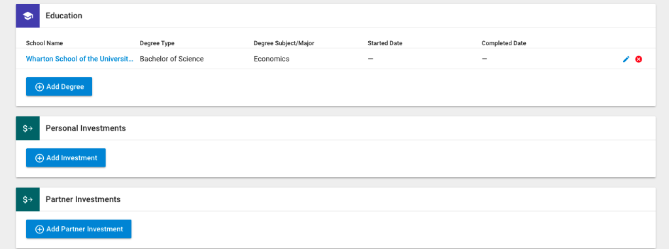Click the graduation cap Education icon
The width and height of the screenshot is (669, 249).
click(27, 16)
